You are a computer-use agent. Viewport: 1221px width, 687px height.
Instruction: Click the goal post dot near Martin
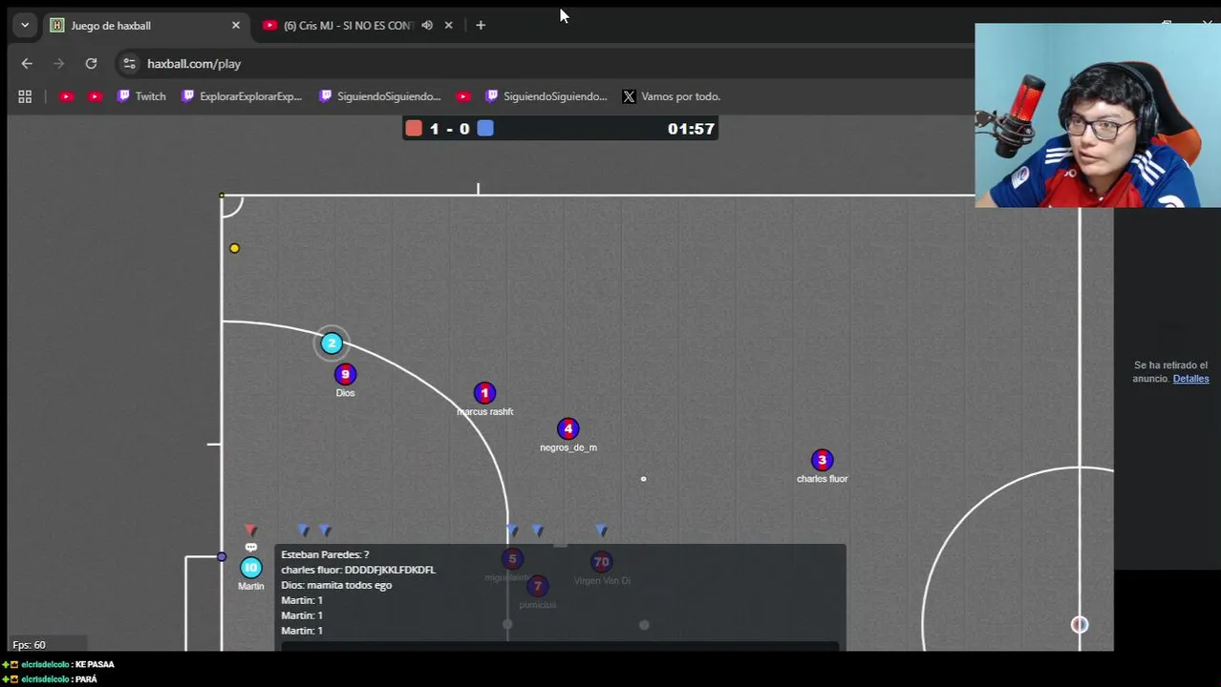coord(222,557)
